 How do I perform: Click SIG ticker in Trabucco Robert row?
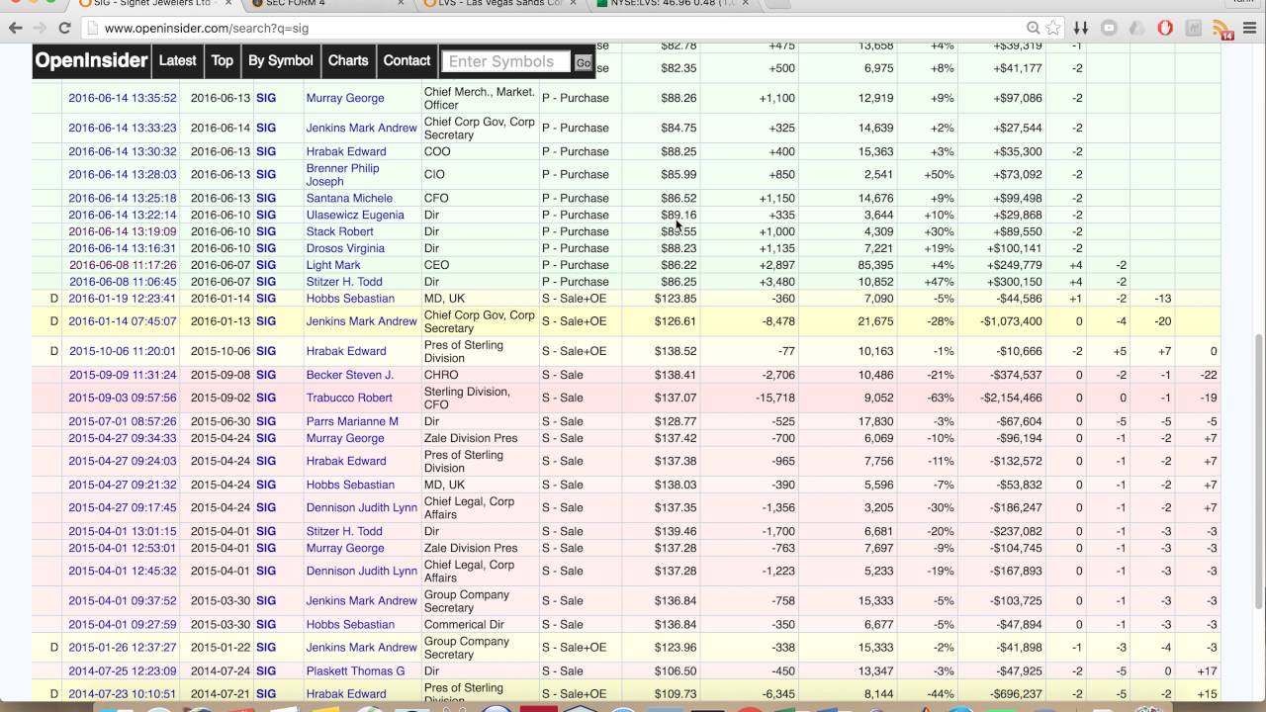tap(266, 398)
